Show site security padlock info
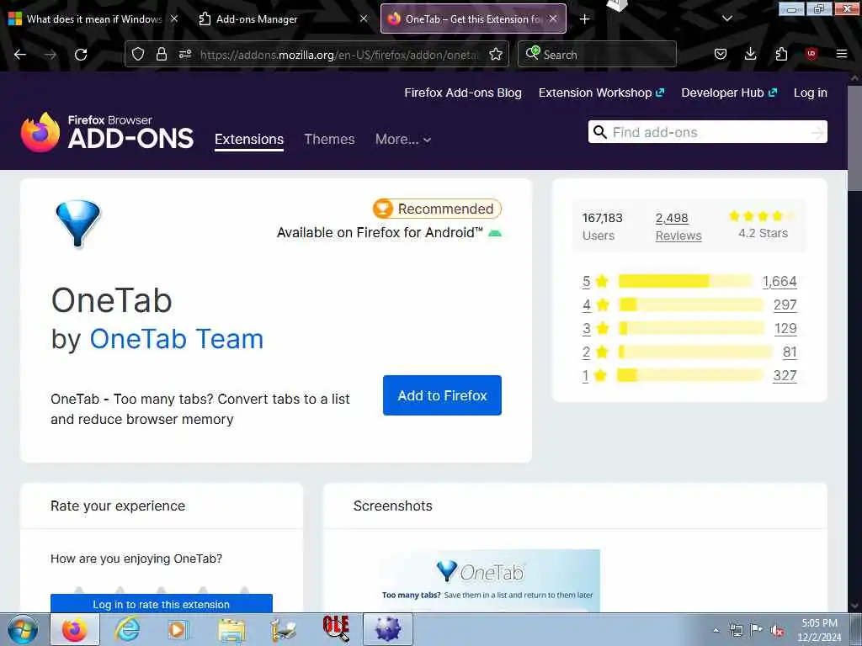Screen dimensions: 862x646 [161, 54]
